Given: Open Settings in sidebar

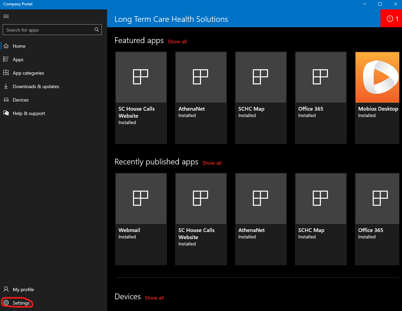Looking at the screenshot, I should point(53,303).
